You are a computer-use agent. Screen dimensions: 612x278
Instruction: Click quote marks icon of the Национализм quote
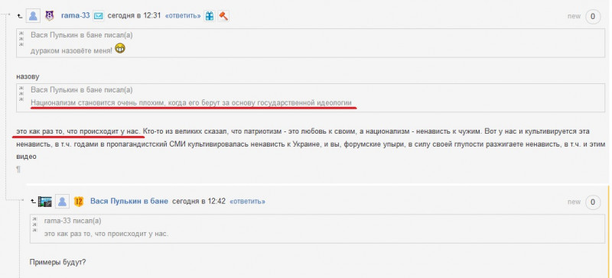pyautogui.click(x=21, y=94)
